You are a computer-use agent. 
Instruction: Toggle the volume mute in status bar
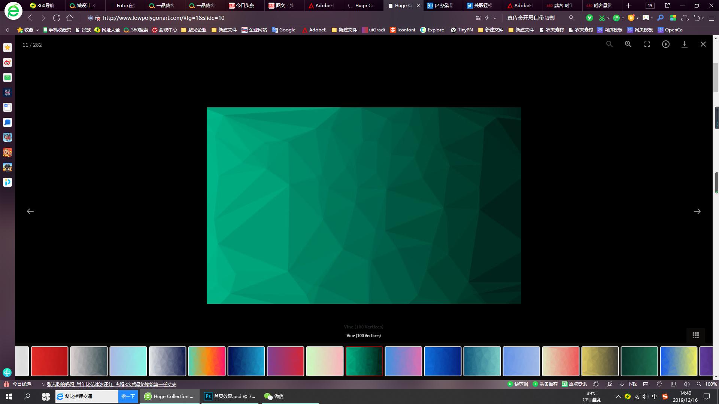(x=686, y=384)
